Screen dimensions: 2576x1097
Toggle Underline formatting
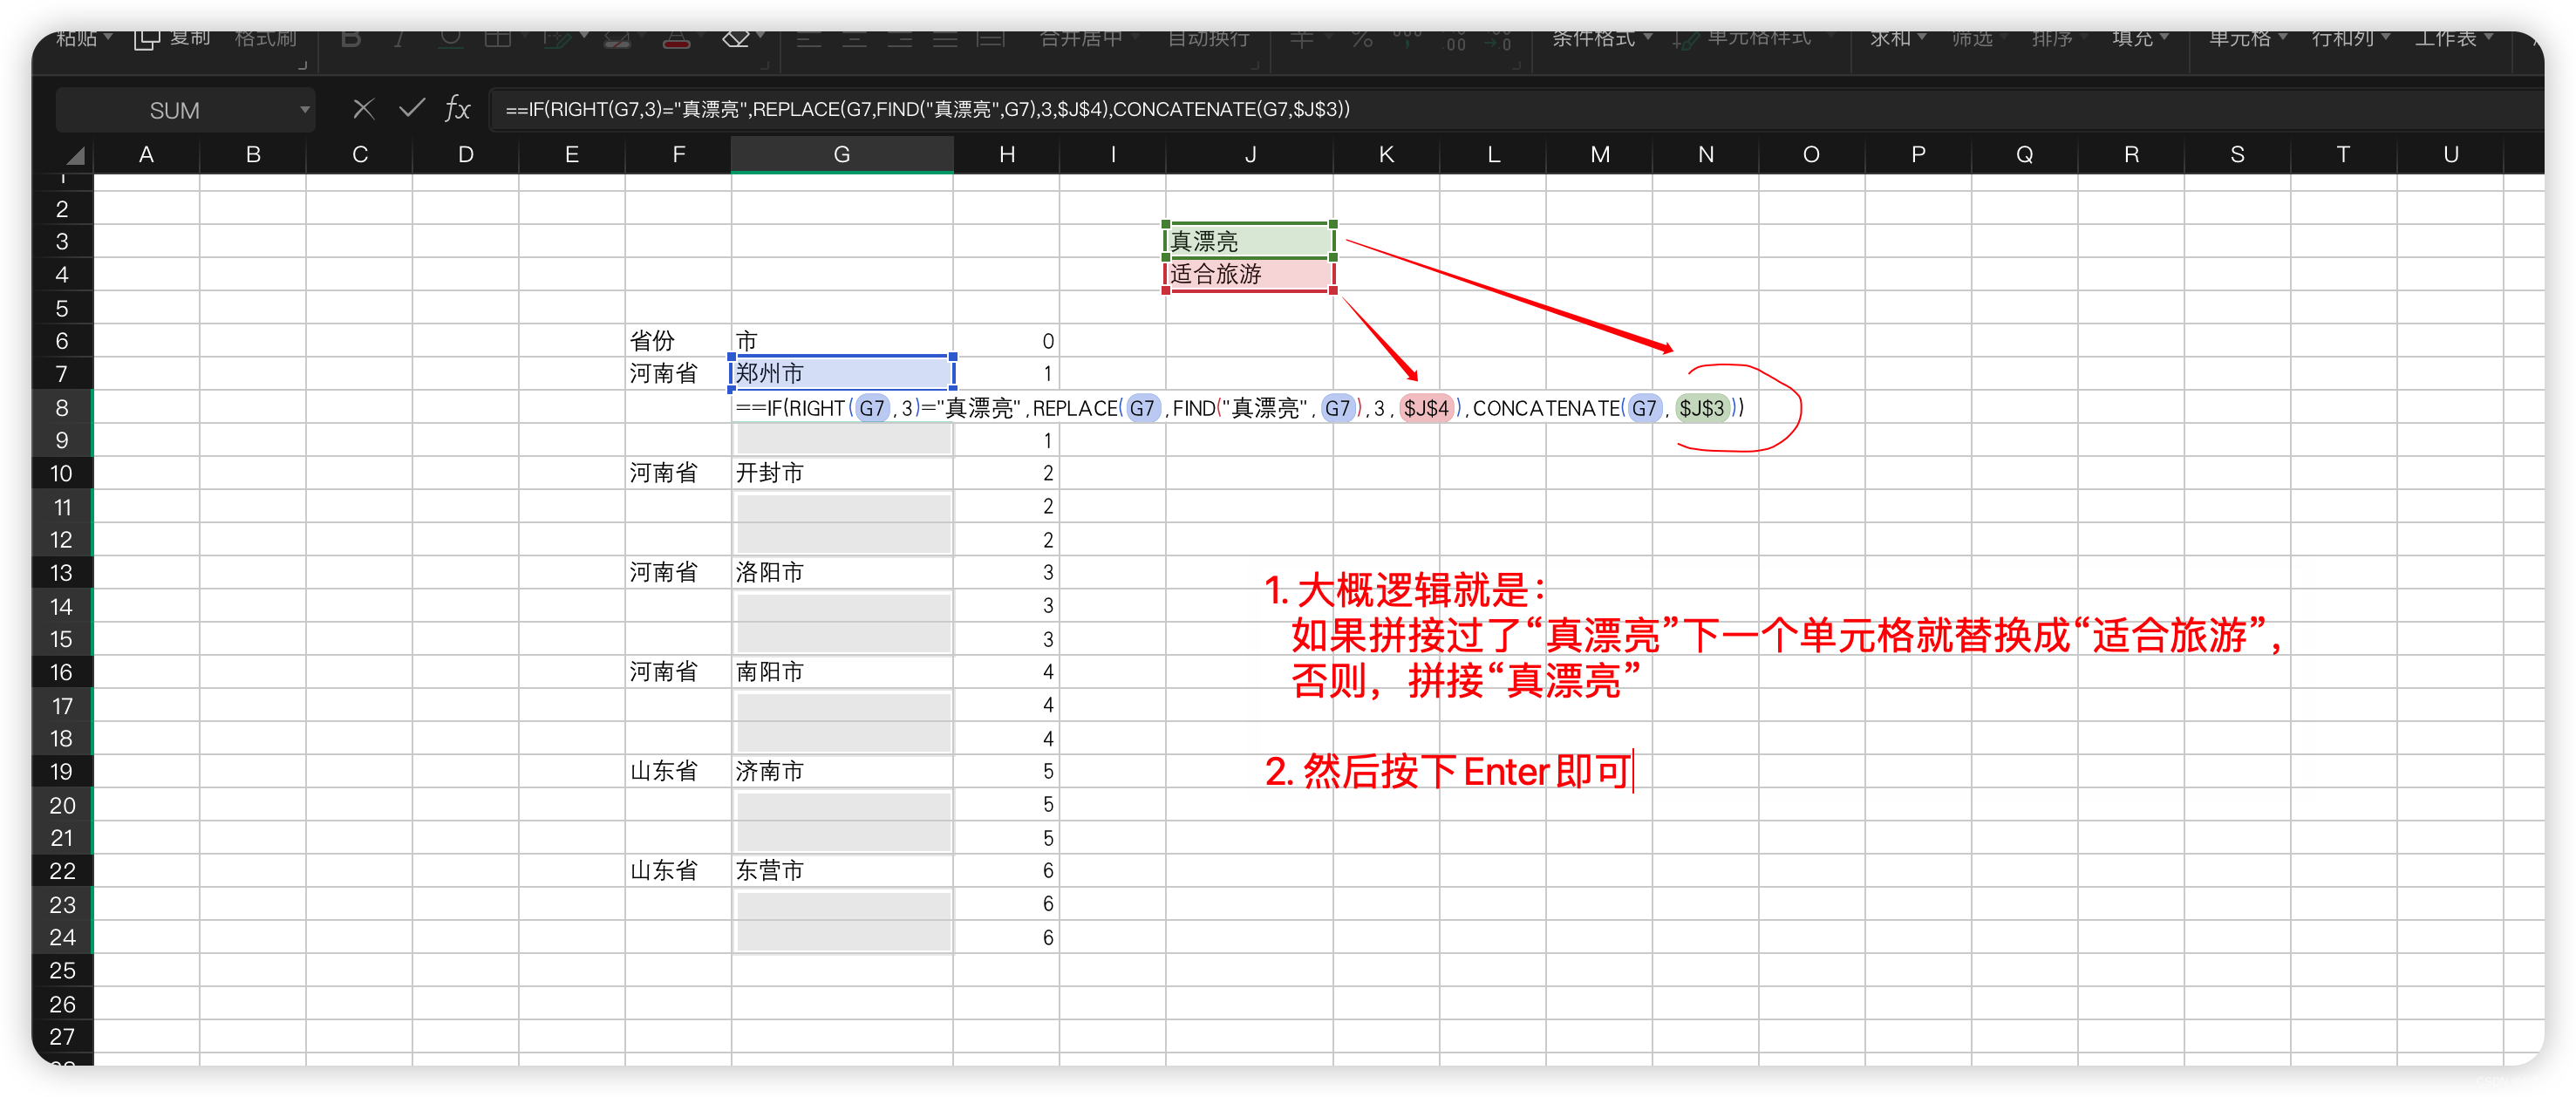pyautogui.click(x=451, y=40)
